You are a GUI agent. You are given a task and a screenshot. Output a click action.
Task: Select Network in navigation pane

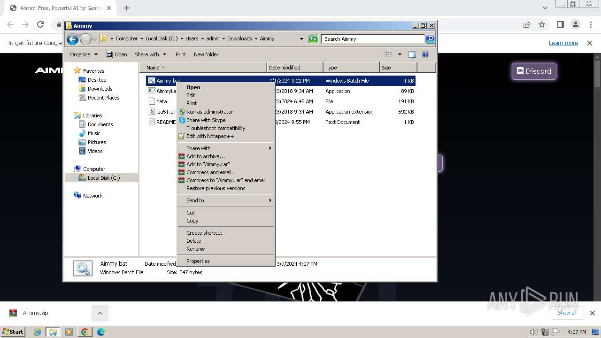(x=92, y=196)
